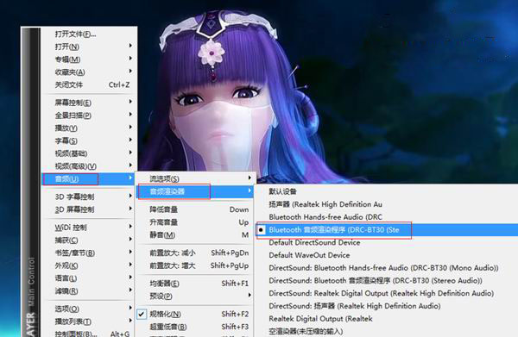Expand the 捕获(C) submenu arrow
Viewport: 518px width, 337px height.
coord(130,240)
